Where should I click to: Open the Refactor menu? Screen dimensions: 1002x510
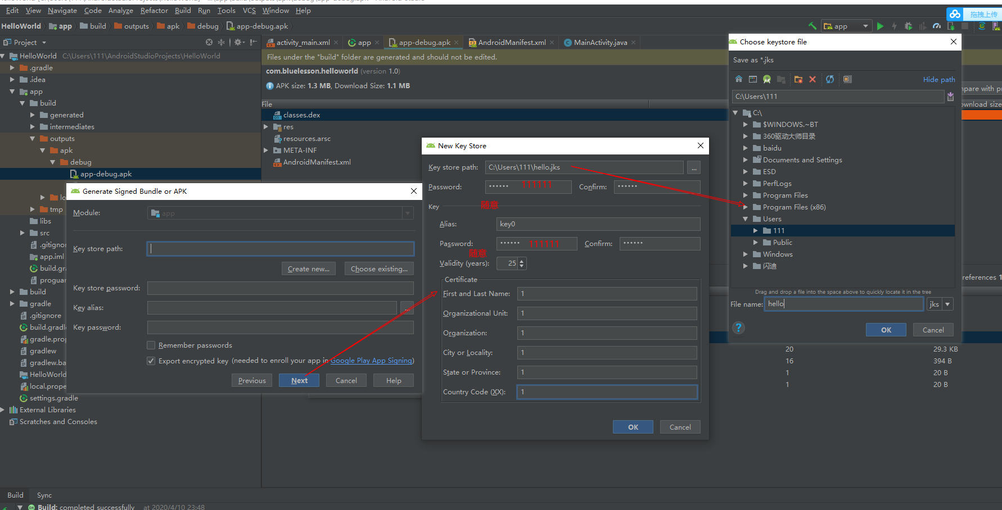pos(154,10)
